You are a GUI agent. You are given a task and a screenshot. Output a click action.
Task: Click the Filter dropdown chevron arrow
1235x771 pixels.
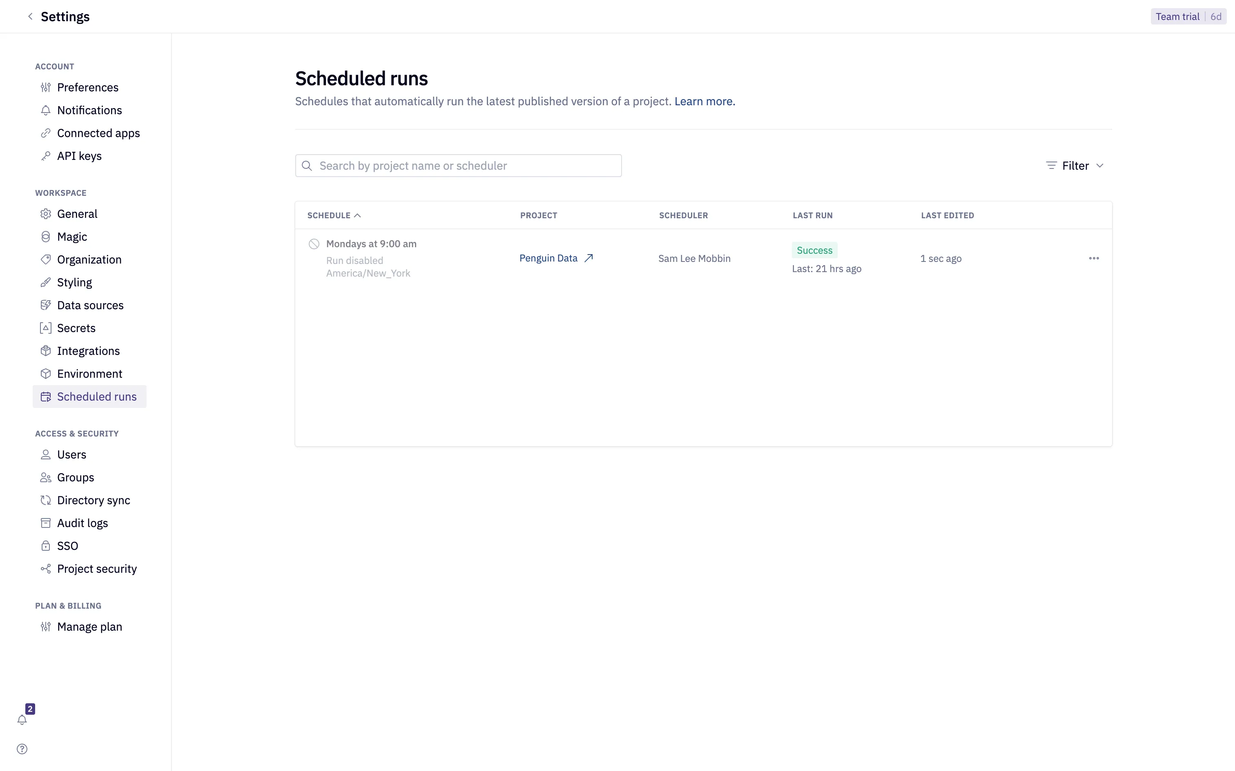(x=1100, y=166)
